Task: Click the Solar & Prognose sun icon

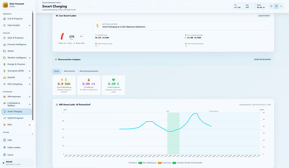Action: (5, 38)
